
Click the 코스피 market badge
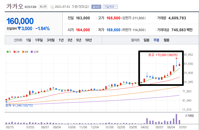[43, 7]
